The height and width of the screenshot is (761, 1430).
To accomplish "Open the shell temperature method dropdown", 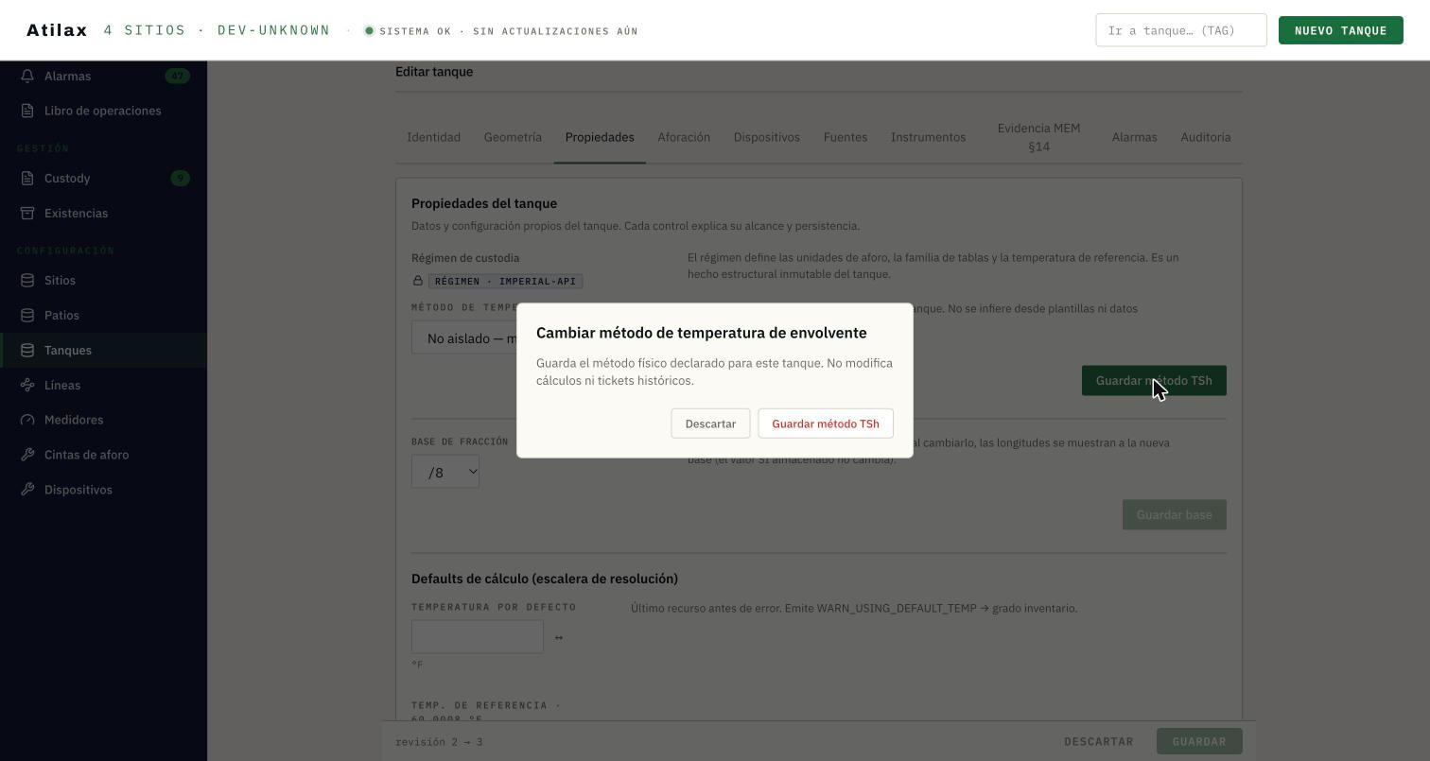I will point(464,338).
